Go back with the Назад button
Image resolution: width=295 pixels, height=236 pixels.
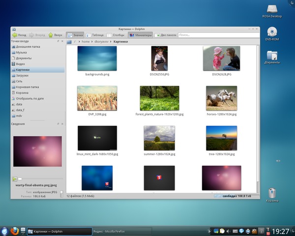point(19,35)
